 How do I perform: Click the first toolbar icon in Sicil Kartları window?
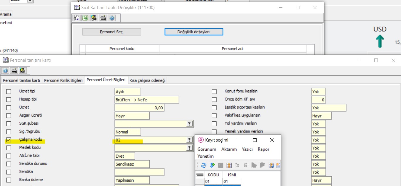(76, 18)
